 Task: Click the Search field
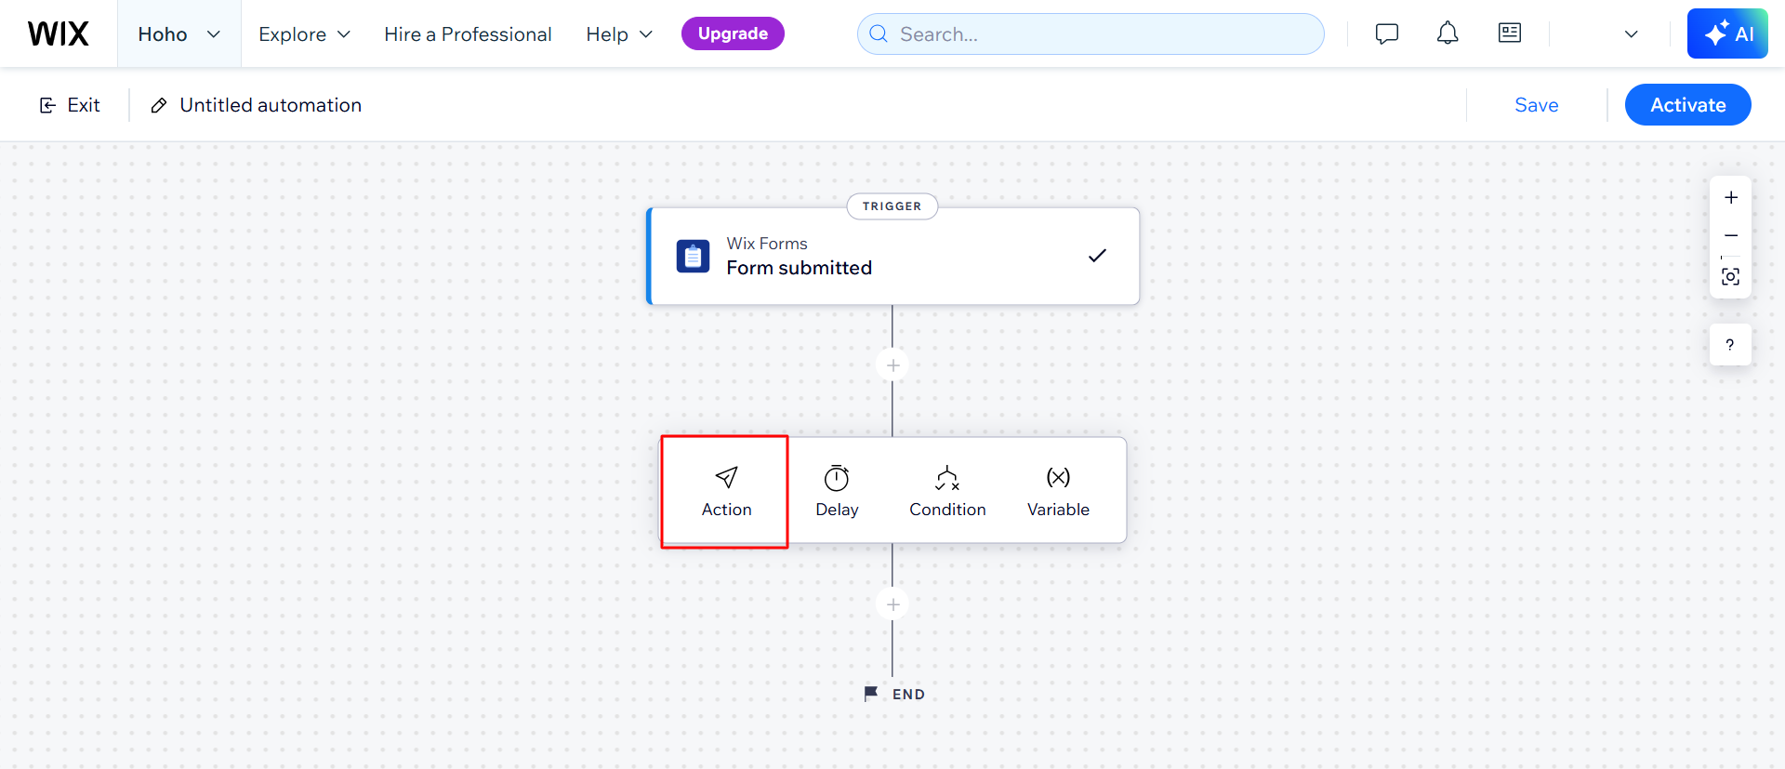click(1091, 34)
